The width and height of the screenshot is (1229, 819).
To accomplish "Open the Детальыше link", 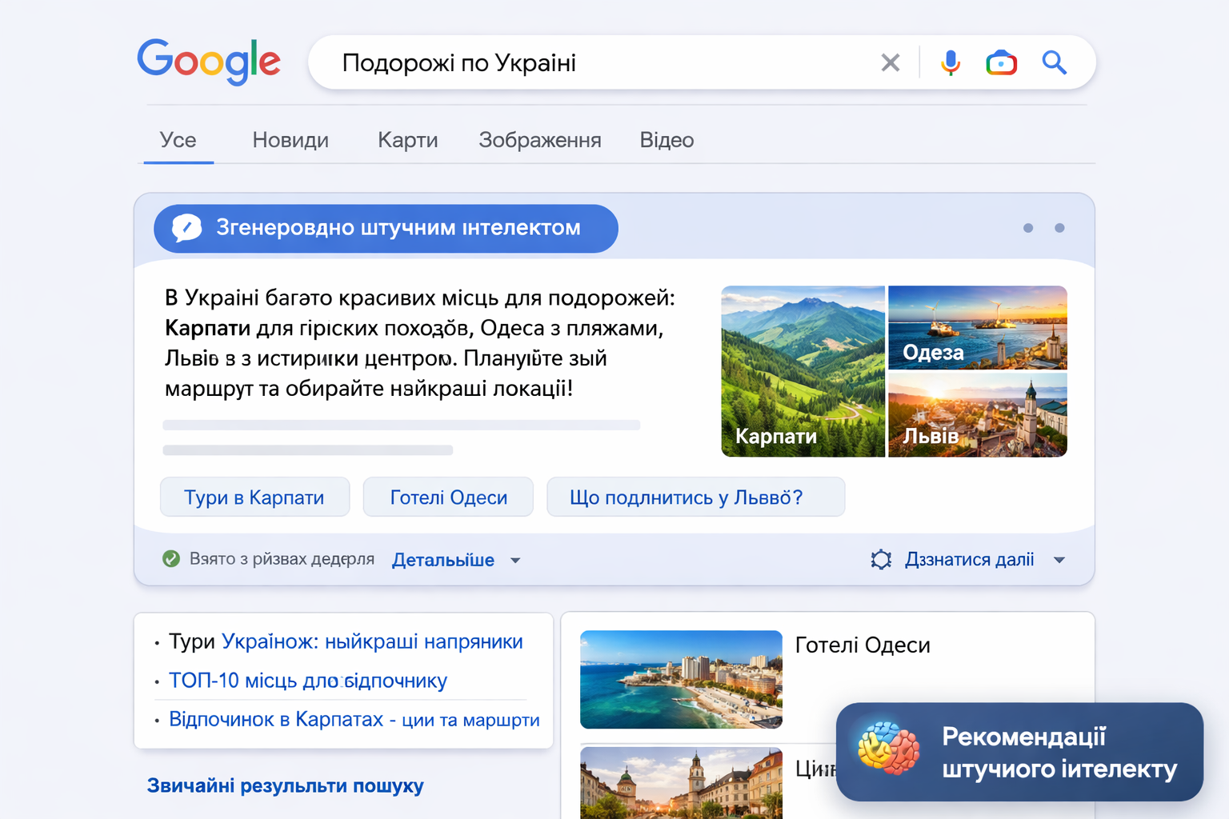I will (443, 560).
